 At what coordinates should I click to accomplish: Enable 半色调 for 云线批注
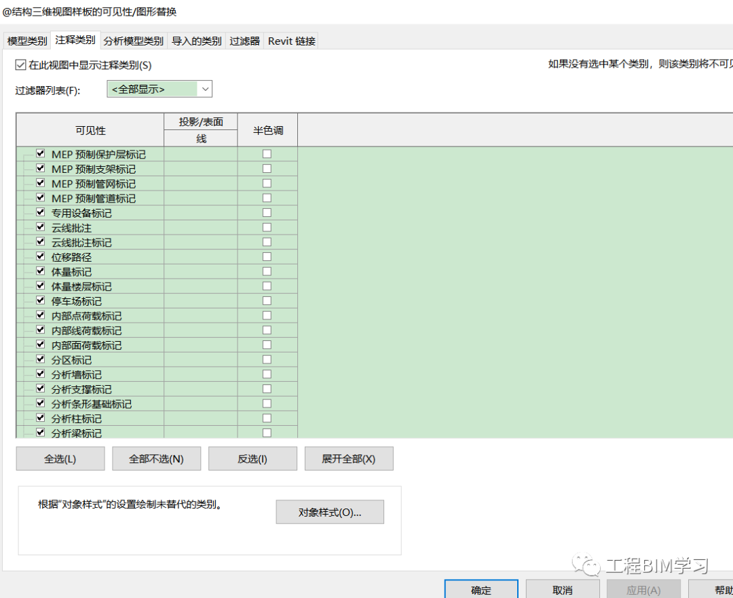coord(267,227)
